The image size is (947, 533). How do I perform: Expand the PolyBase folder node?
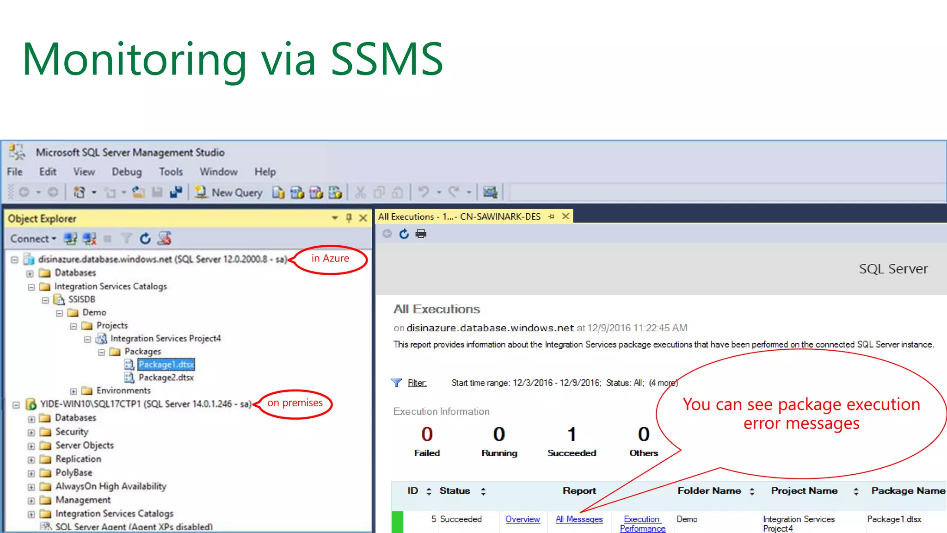31,473
